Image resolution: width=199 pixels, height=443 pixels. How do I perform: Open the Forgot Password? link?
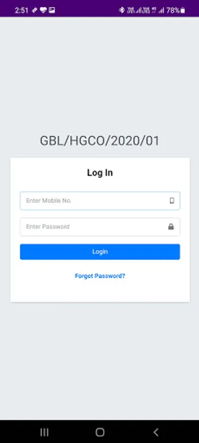pos(100,276)
